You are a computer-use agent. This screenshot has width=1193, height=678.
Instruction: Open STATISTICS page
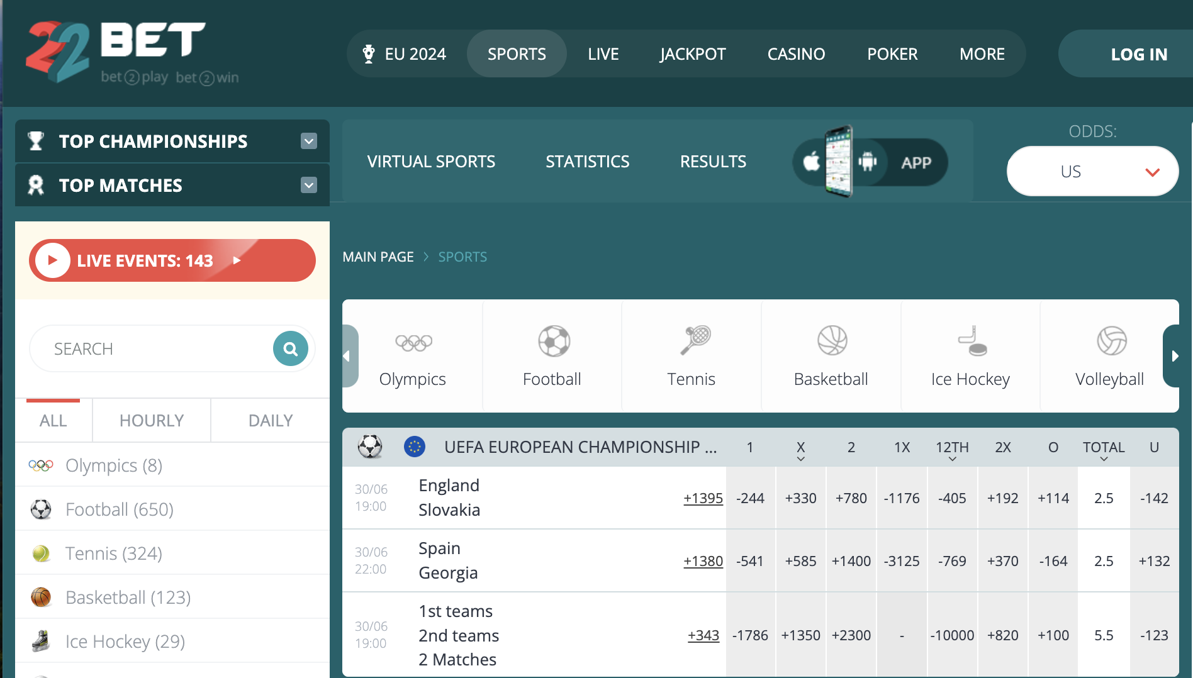click(x=587, y=162)
